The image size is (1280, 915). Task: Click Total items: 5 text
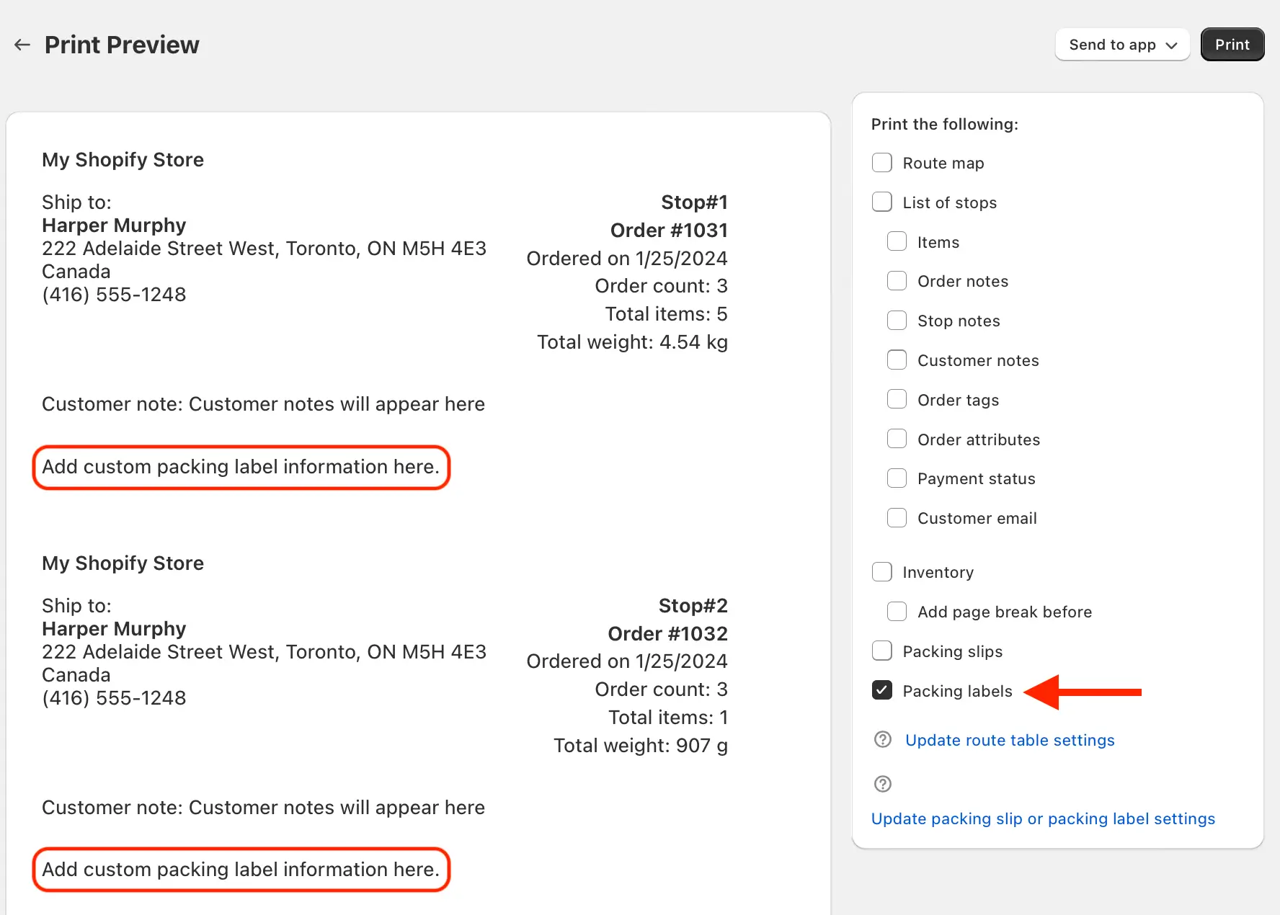666,314
